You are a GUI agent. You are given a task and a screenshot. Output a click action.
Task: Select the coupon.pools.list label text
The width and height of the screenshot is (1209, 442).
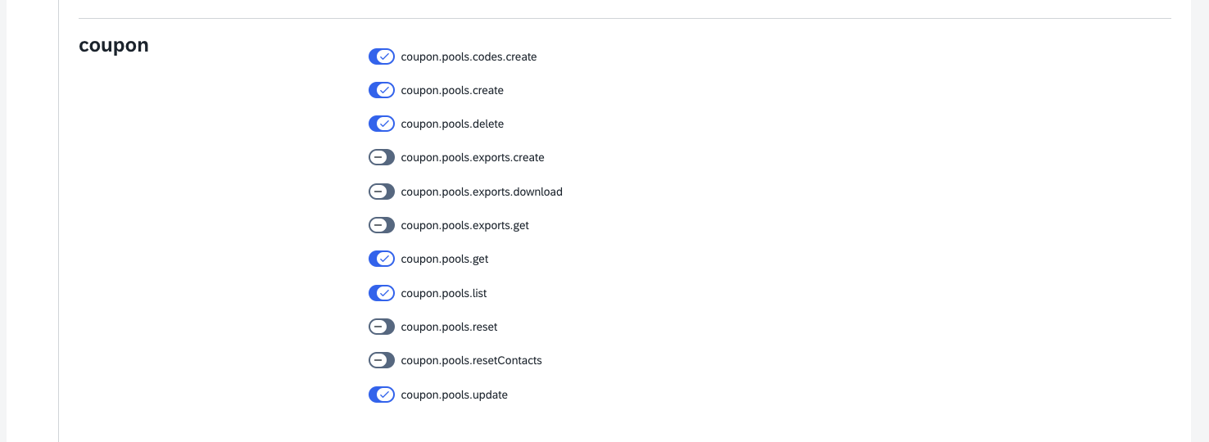(x=444, y=293)
